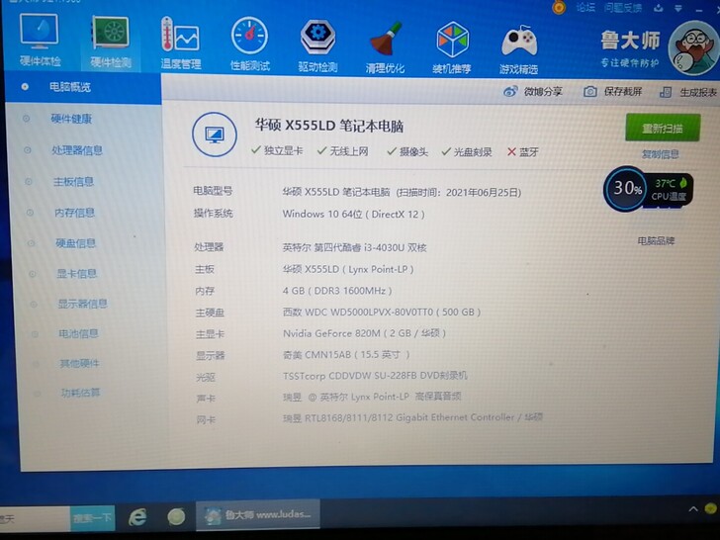Click the 电脑品牌 label
The width and height of the screenshot is (720, 540).
(x=656, y=241)
